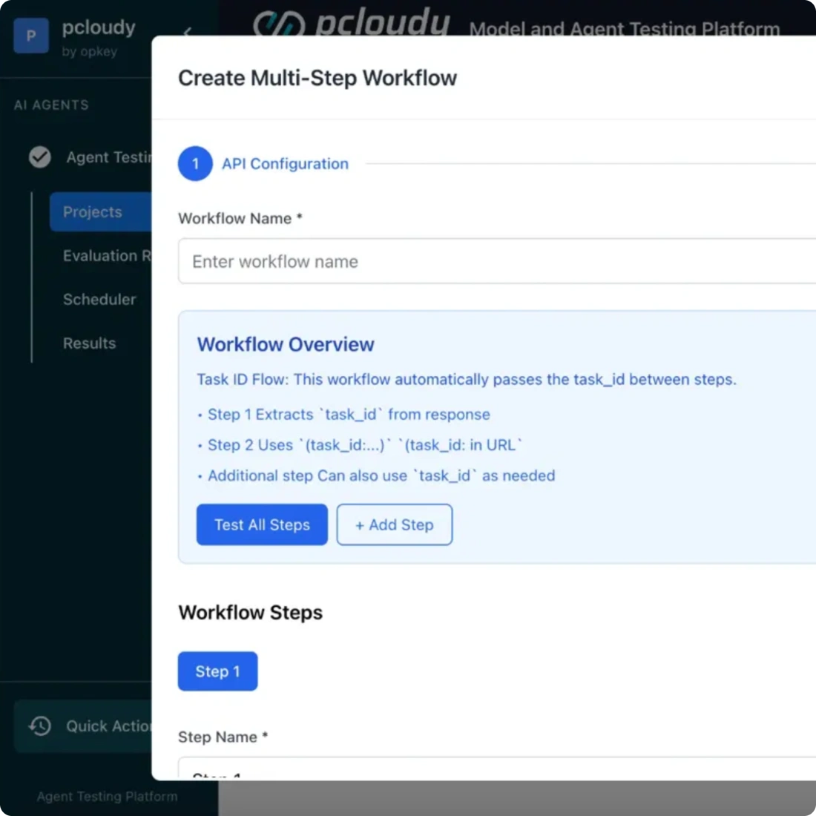Open the Results sidebar item
Image resolution: width=816 pixels, height=816 pixels.
(x=90, y=343)
